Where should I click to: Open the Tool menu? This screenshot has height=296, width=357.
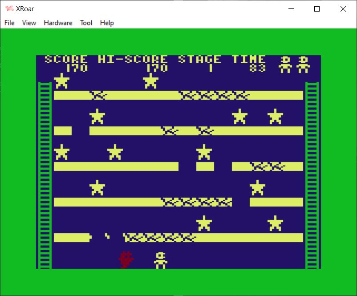point(86,23)
